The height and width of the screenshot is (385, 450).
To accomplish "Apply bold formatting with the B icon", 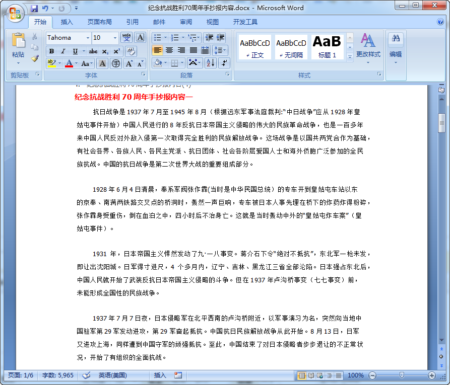I will [x=51, y=52].
